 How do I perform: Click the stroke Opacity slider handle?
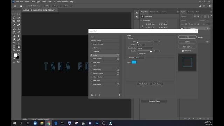point(151,51)
